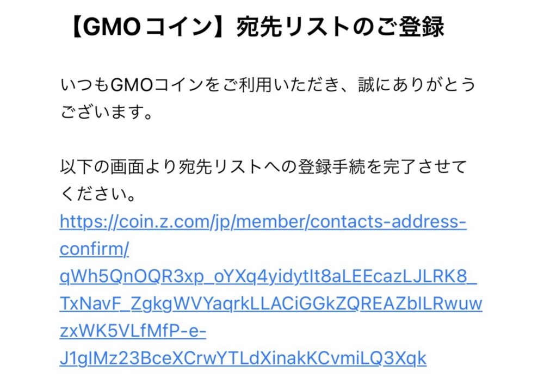Click the "ください。" text above the link
Viewport: 544px width, 378px height.
[98, 194]
